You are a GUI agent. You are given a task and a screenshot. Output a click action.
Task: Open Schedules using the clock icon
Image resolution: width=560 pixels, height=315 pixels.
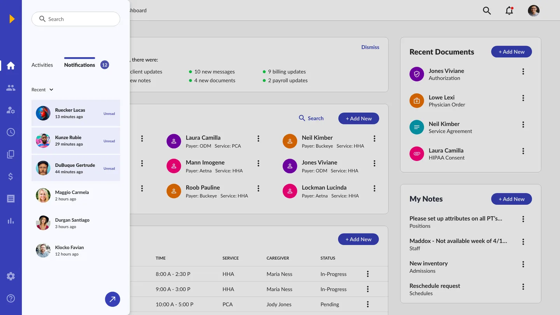click(10, 132)
